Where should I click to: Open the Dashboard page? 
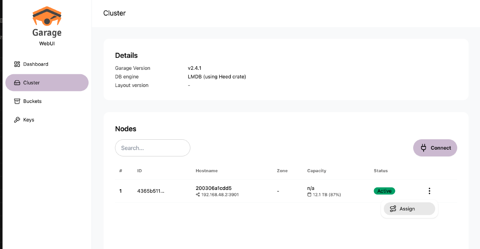[x=47, y=64]
